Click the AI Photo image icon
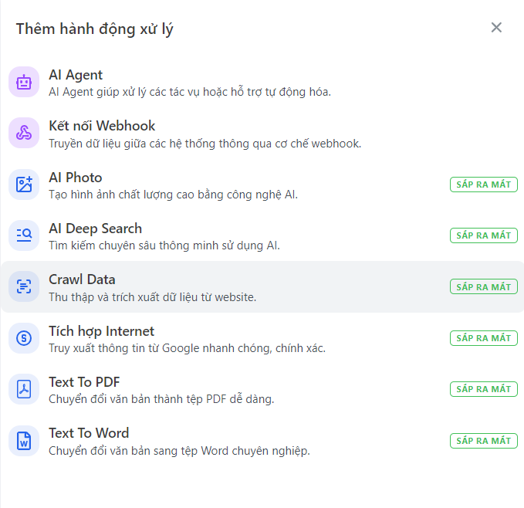Viewport: 524px width, 508px height. point(24,185)
